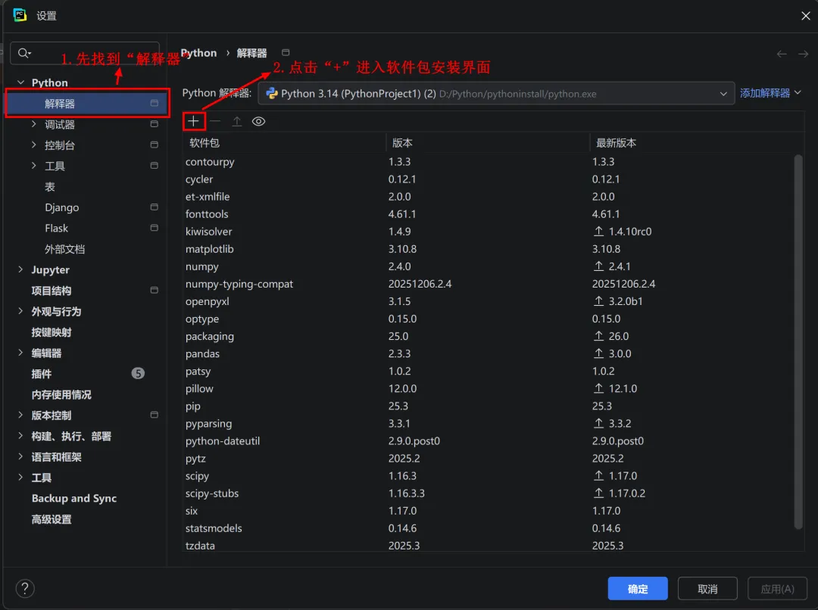Viewport: 818px width, 610px height.
Task: Click the Python breadcrumb link
Action: tap(198, 53)
